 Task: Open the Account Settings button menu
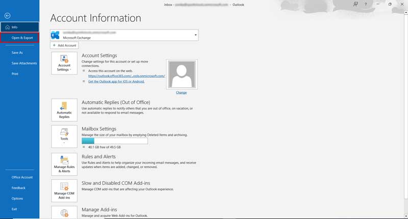coord(64,63)
